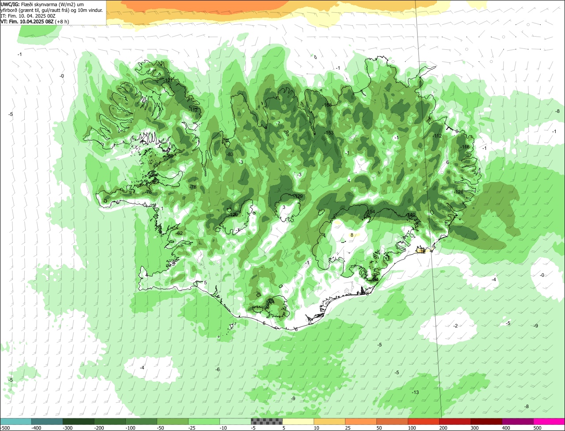Viewport: 565px width, 431px height.
Task: Click the 8 value on the yellow glacier patch
Action: [352, 235]
